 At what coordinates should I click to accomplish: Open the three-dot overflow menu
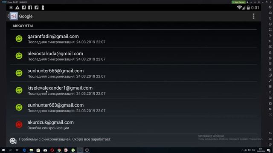pos(253,16)
